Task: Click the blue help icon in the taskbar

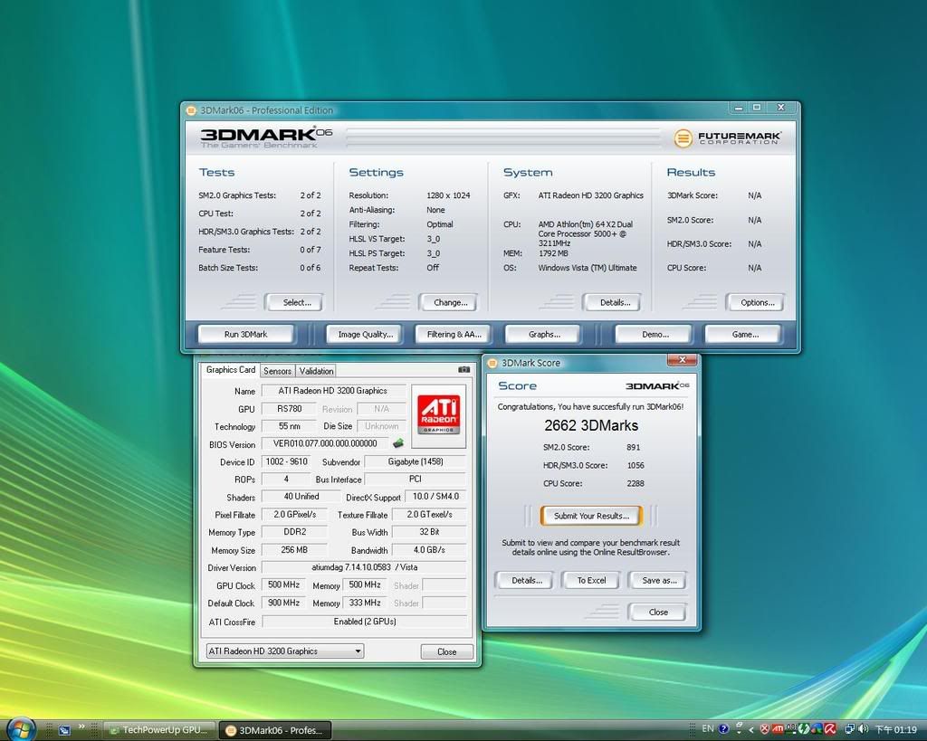Action: click(x=723, y=729)
